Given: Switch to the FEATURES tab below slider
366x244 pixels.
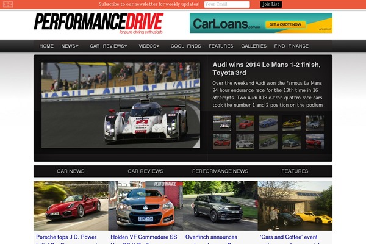Looking at the screenshot, I should coord(295,171).
